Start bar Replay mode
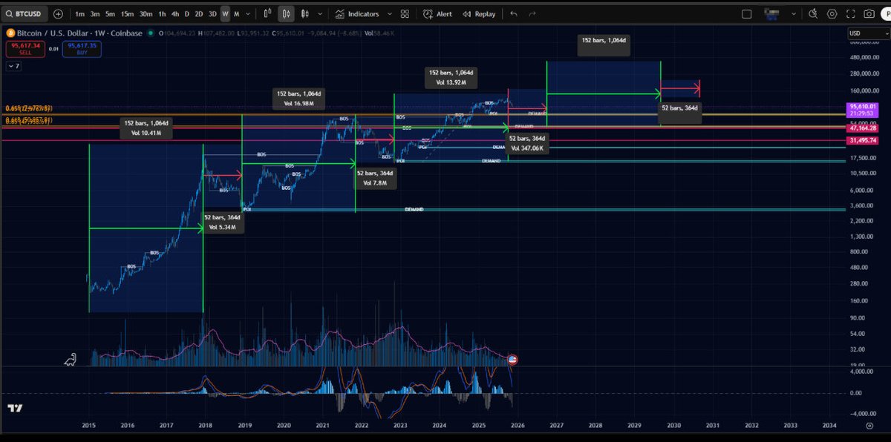 point(478,14)
